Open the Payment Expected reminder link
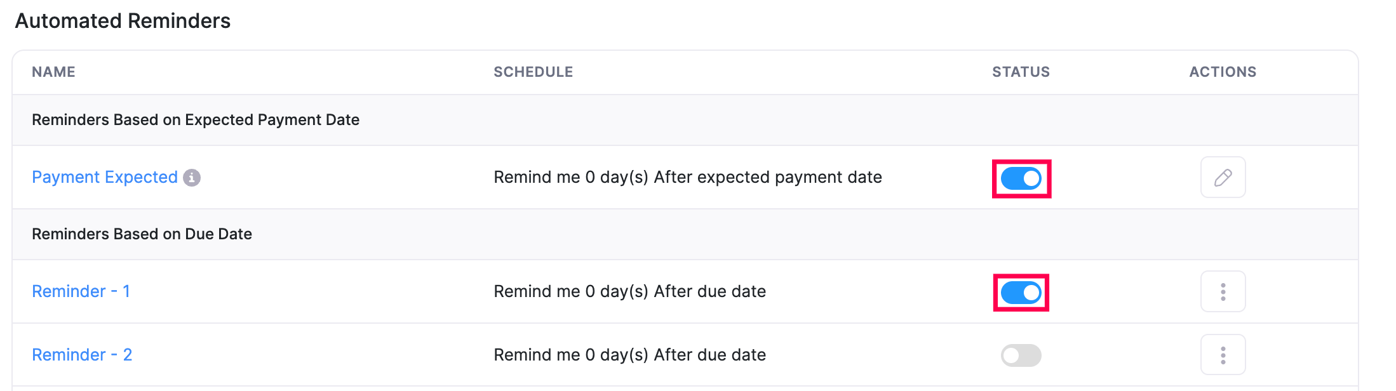Viewport: 1396px width, 391px height. pyautogui.click(x=105, y=177)
